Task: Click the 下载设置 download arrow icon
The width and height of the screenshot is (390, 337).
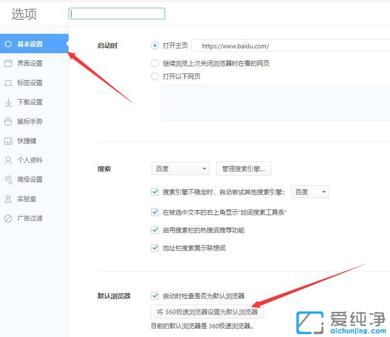Action: tap(9, 102)
